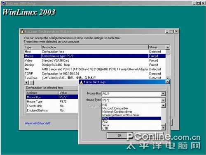Click left arrow of hardware list horizontal scrollbar
This screenshot has width=206, height=155.
(x=26, y=83)
